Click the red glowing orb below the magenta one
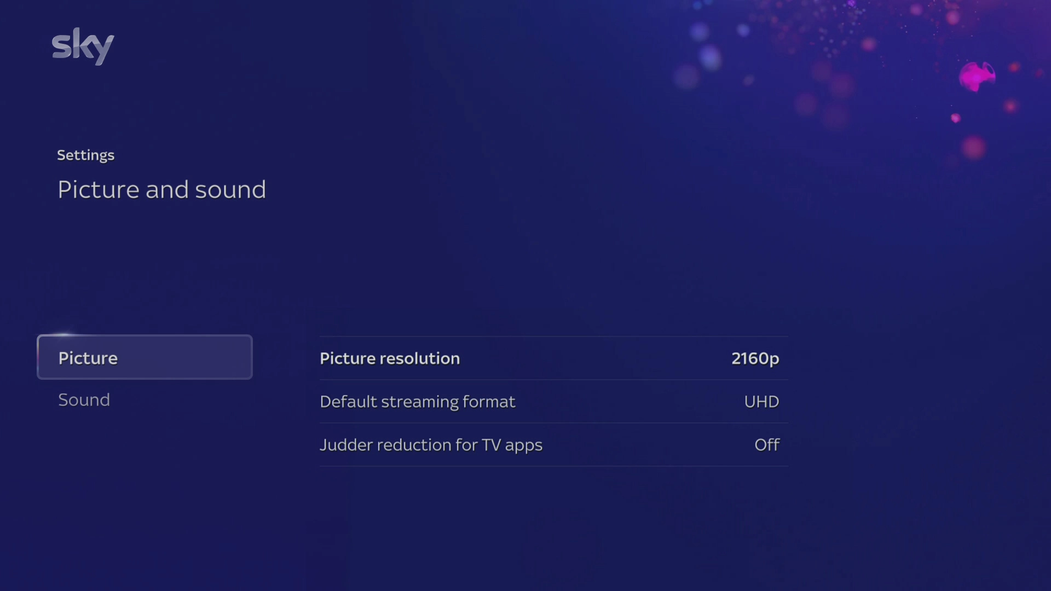The image size is (1051, 591). coord(974,148)
